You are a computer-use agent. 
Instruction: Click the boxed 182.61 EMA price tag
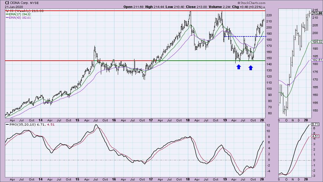tap(317, 60)
